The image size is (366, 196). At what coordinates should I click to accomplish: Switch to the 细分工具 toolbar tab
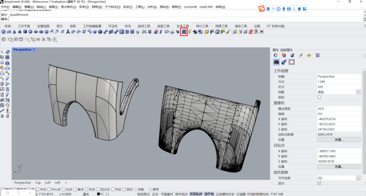pyautogui.click(x=202, y=26)
